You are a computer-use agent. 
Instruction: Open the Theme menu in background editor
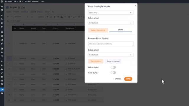[x=16, y=12]
